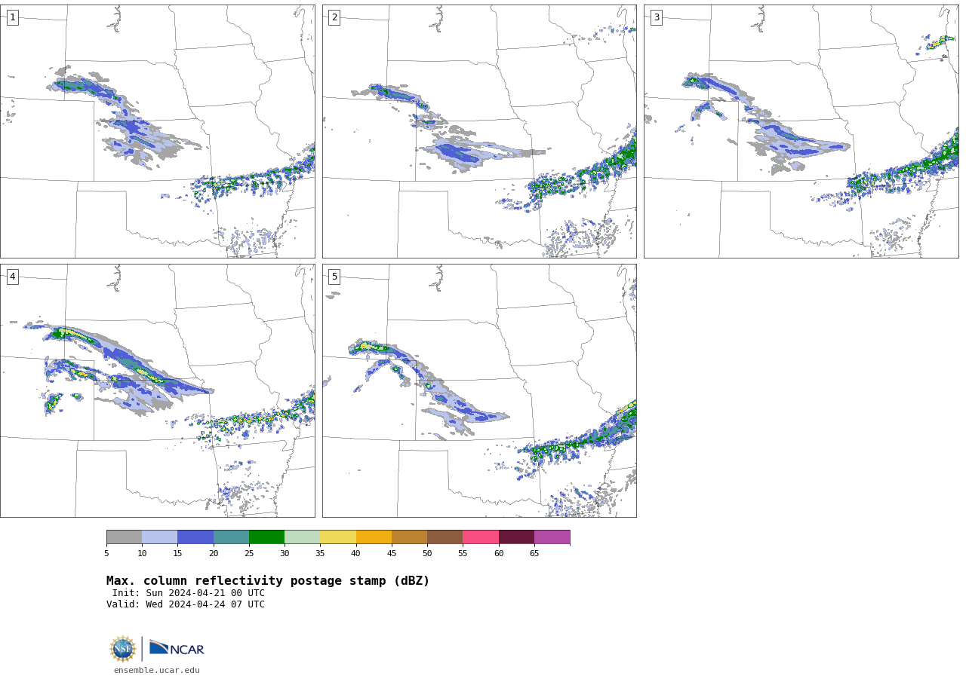
Task: Click the boxed number 1 panel label
Action: tap(12, 17)
